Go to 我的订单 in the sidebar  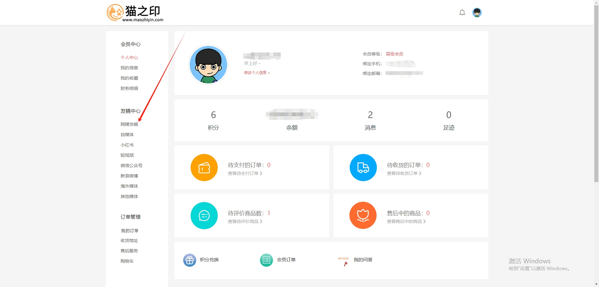pos(129,231)
